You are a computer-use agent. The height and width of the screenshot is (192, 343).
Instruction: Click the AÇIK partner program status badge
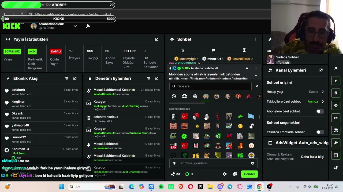tap(32, 51)
